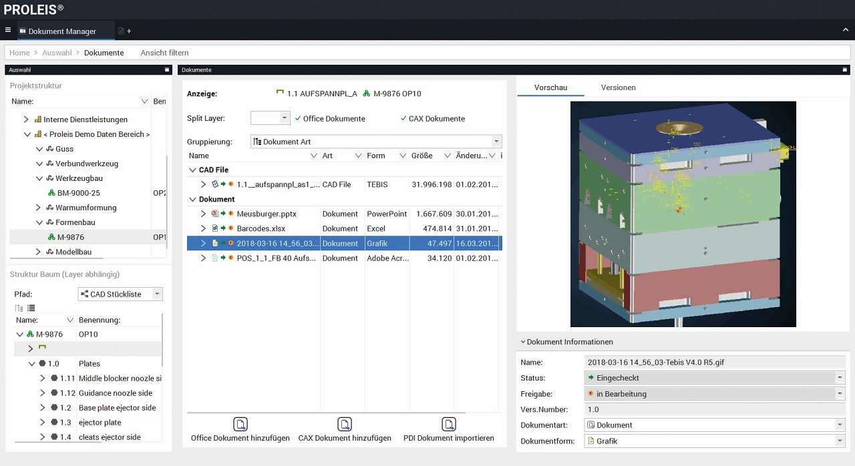Click the Excel file icon of Barcodes.xlsx

click(214, 228)
